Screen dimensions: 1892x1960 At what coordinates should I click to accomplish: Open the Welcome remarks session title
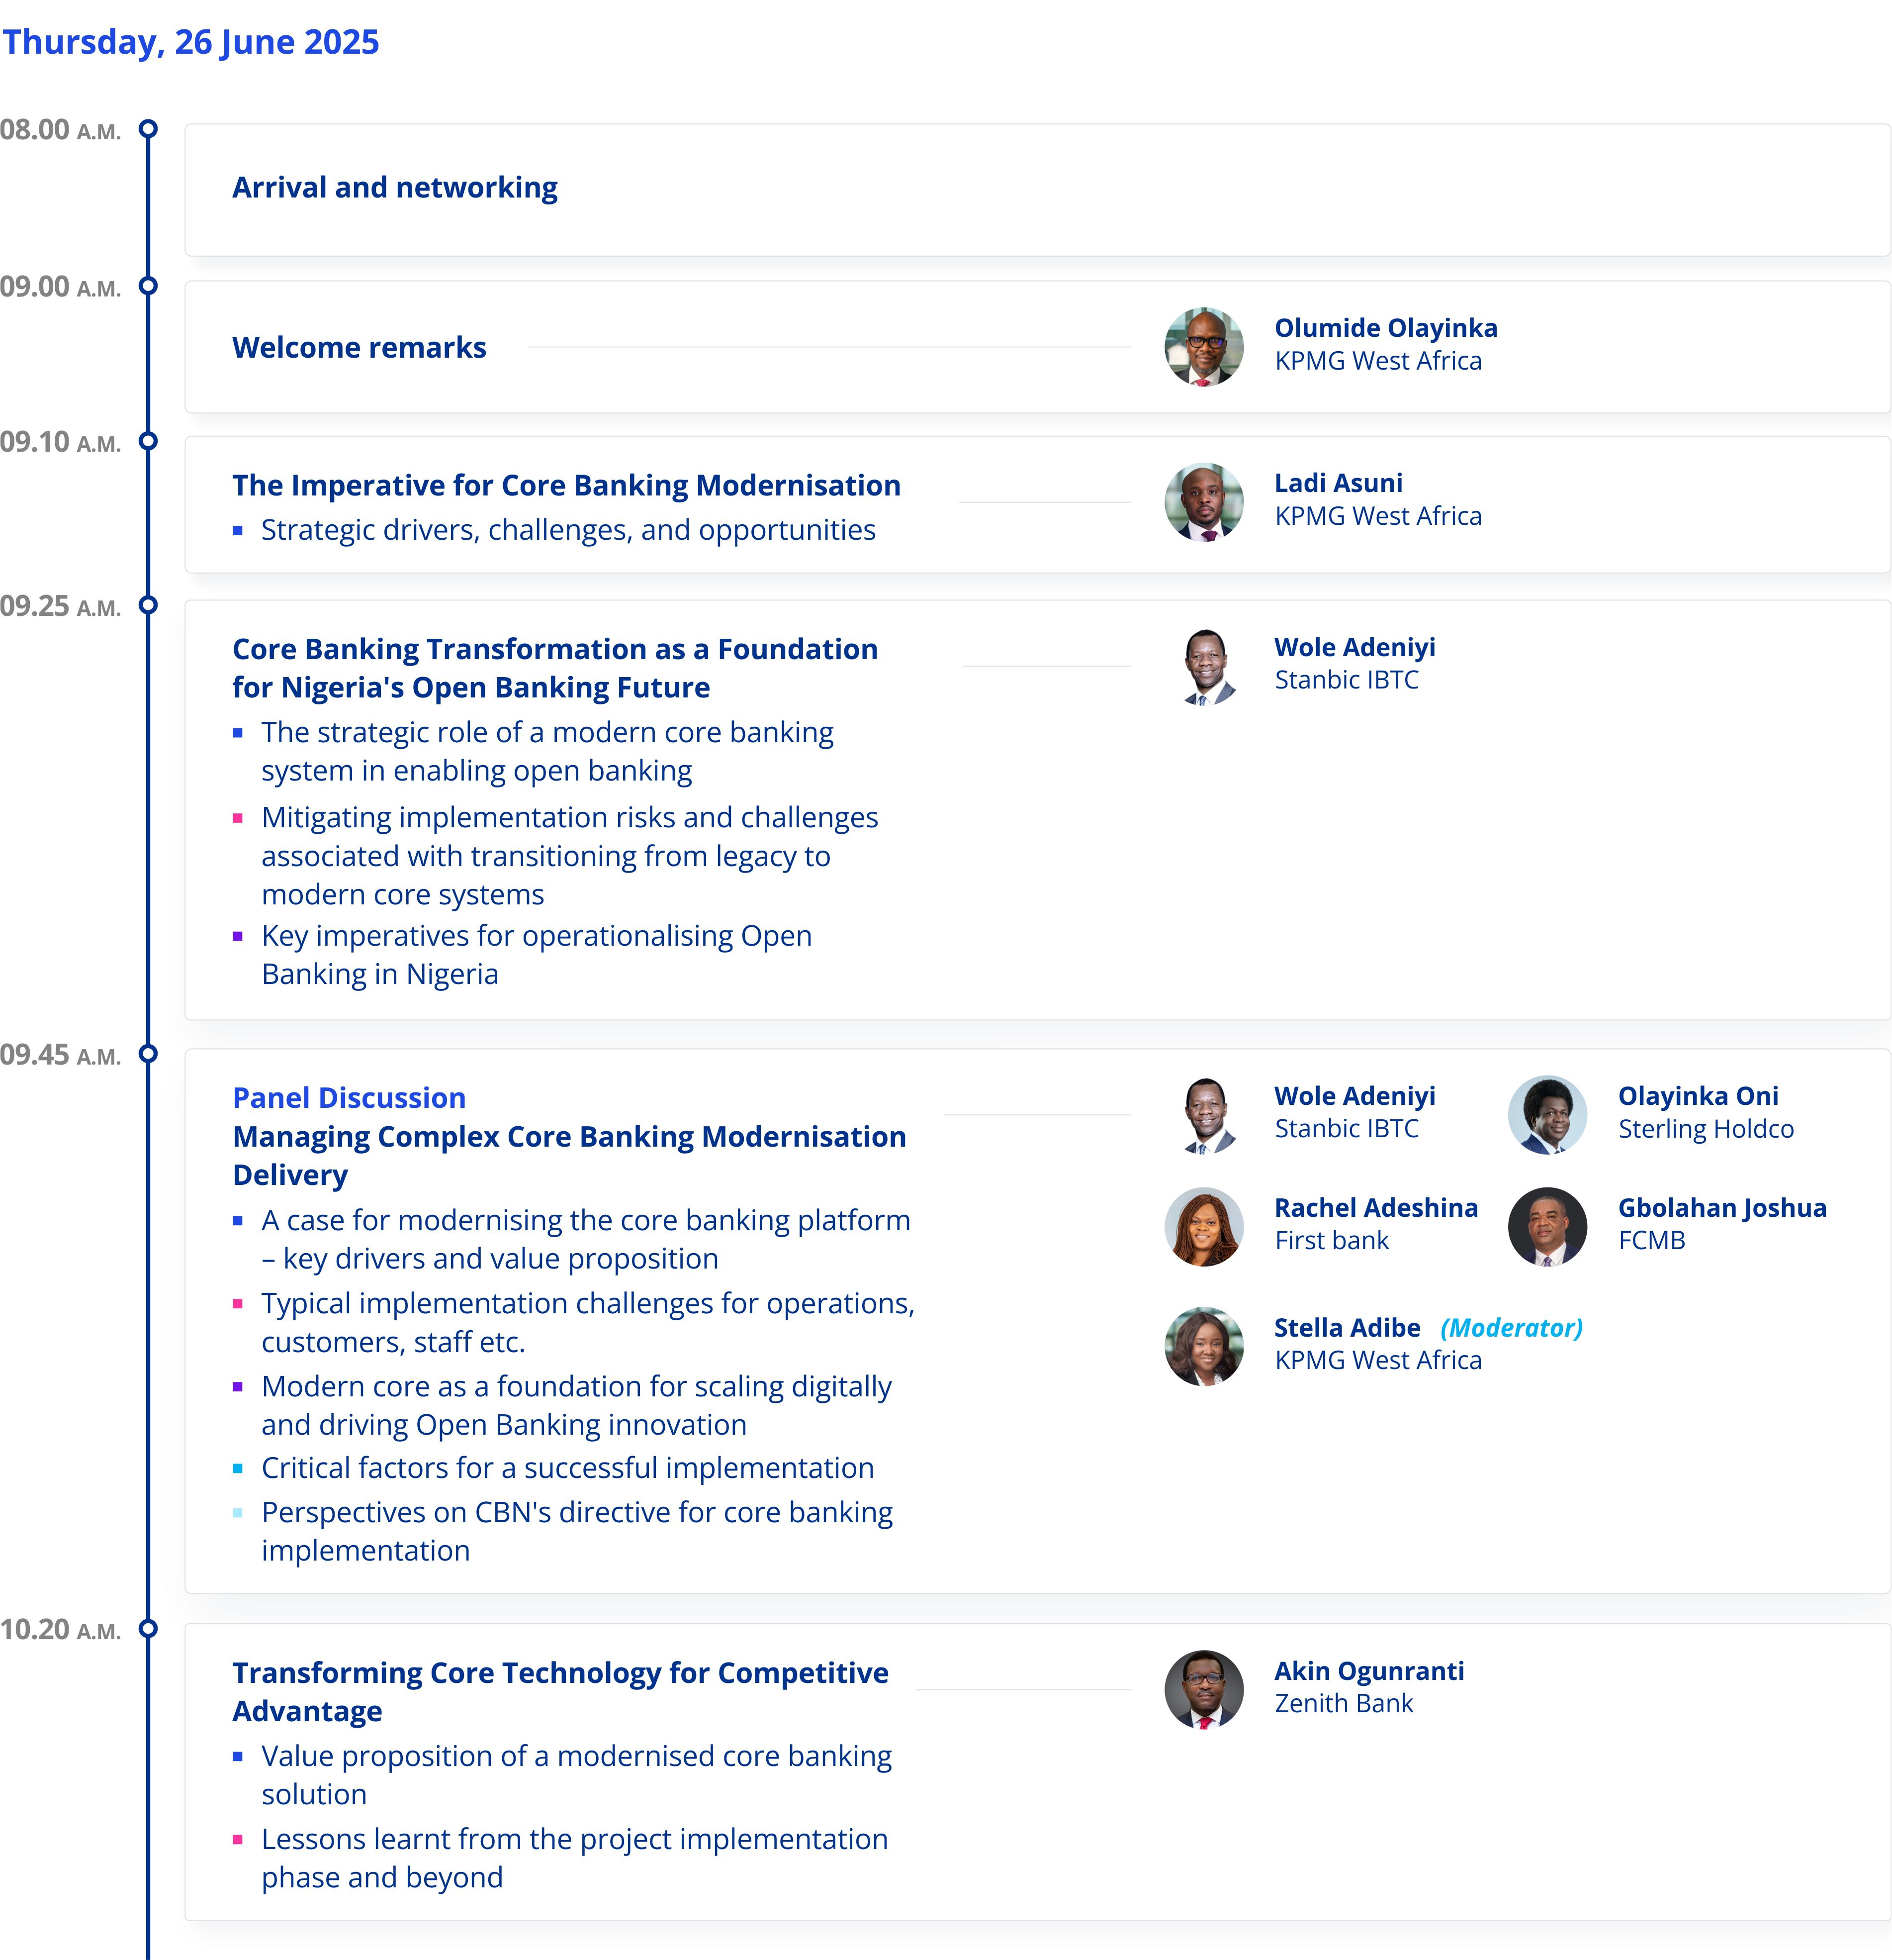359,347
